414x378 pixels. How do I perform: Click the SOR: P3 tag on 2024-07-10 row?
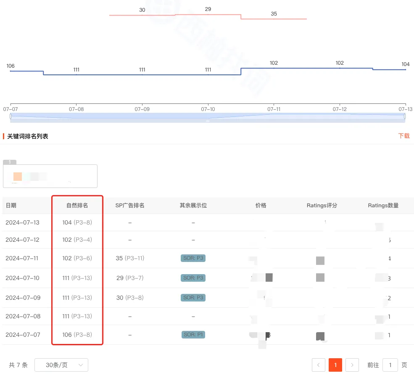pos(193,278)
